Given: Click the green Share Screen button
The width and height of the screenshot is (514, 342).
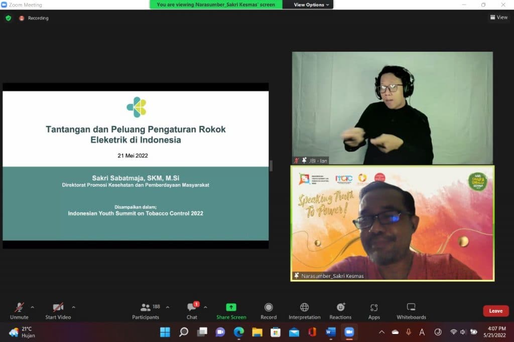Looking at the screenshot, I should pos(231,311).
